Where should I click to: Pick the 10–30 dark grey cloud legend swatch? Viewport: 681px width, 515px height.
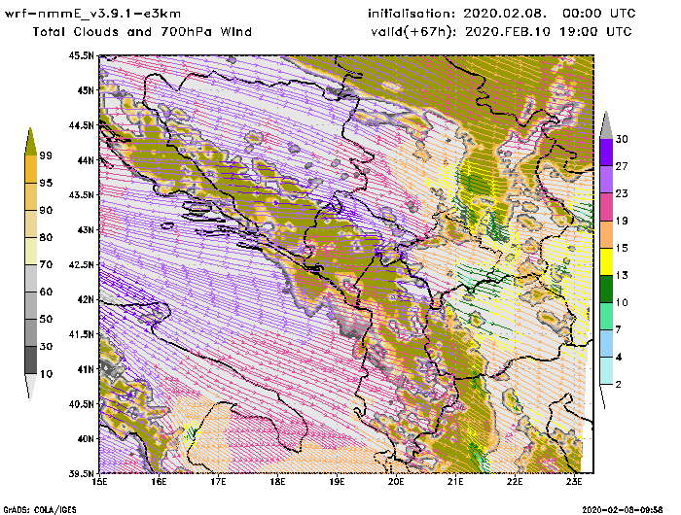click(x=31, y=360)
